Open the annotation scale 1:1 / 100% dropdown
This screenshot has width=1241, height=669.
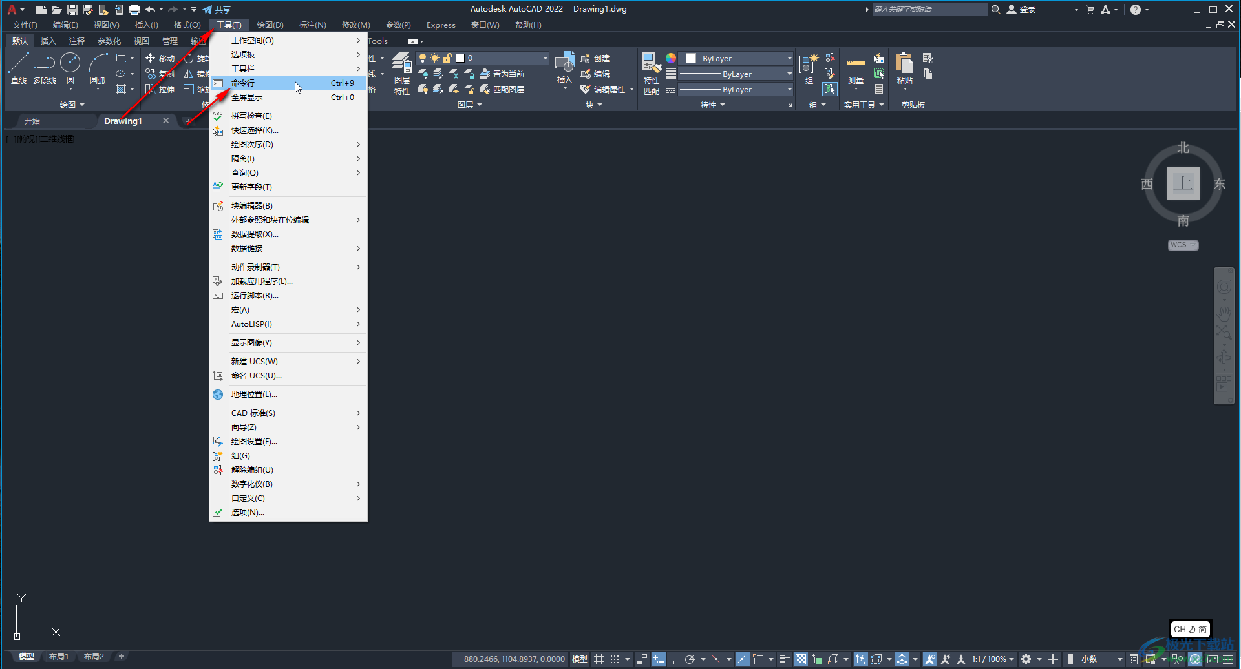coord(993,659)
